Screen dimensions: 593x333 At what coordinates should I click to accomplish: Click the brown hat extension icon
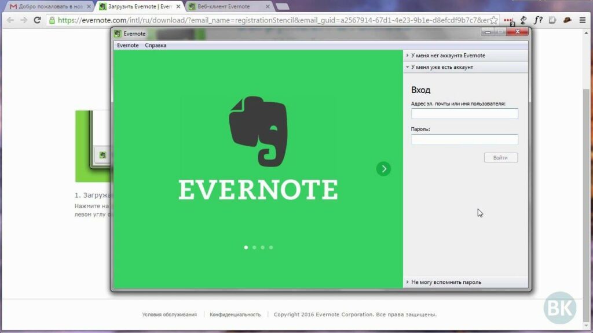pos(568,20)
